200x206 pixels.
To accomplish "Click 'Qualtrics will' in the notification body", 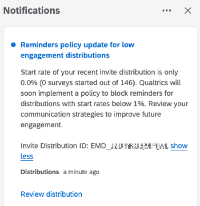I will coord(160,83).
